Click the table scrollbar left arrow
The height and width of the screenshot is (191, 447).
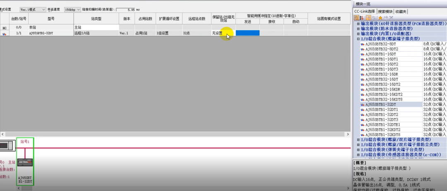coord(2,134)
